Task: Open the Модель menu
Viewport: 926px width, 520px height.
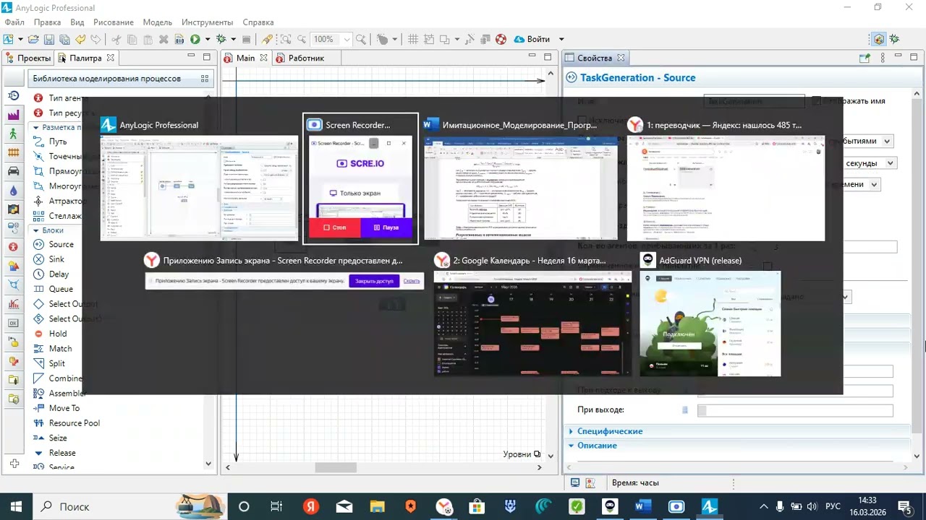Action: (158, 22)
